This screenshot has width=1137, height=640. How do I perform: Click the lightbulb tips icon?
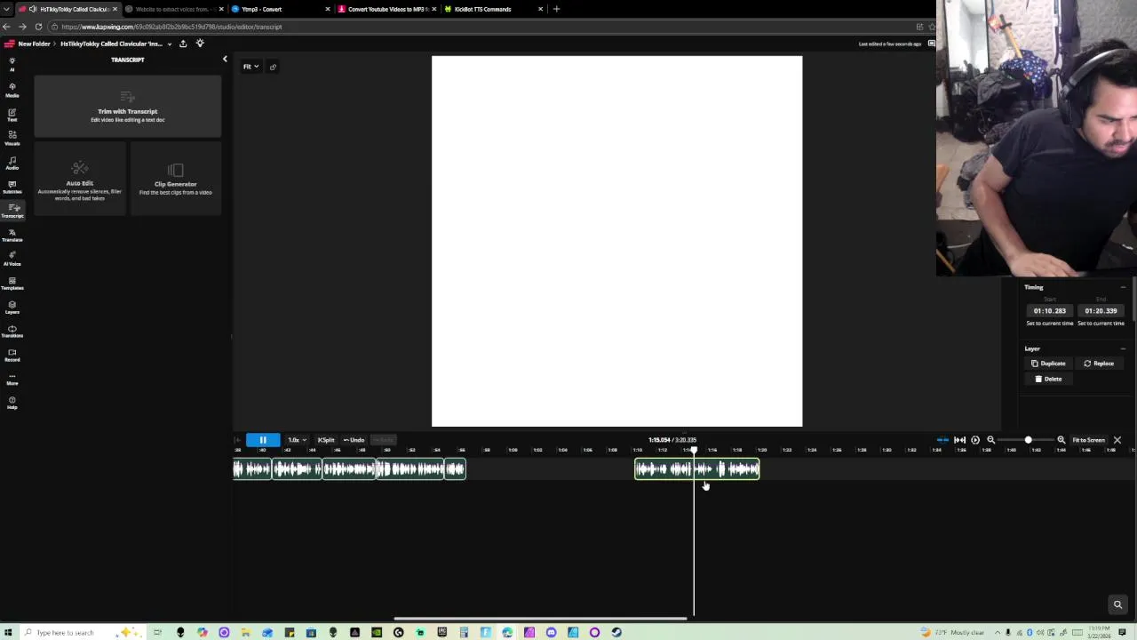click(200, 44)
